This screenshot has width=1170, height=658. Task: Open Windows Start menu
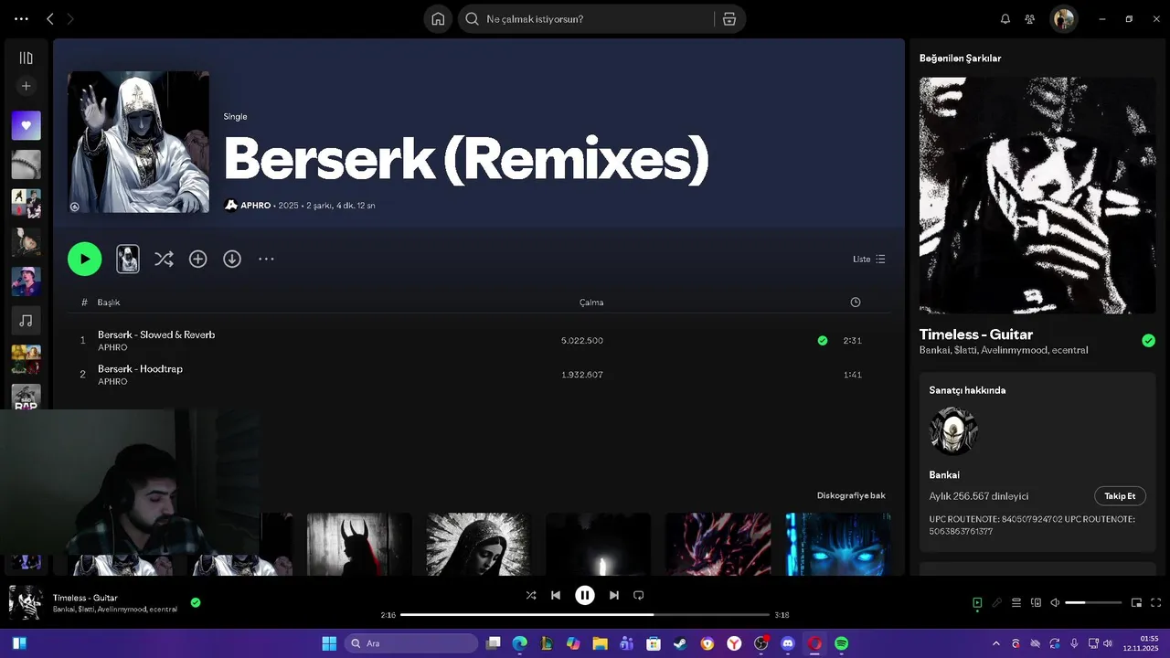point(329,643)
